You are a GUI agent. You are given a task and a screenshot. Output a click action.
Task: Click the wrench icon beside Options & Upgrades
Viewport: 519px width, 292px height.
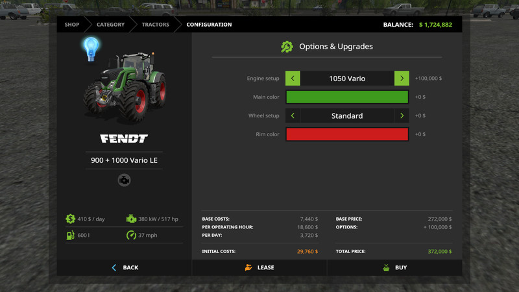(287, 47)
